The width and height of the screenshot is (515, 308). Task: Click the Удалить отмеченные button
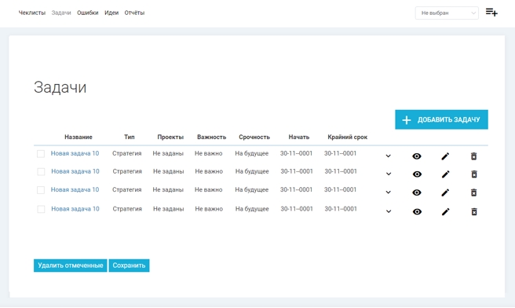pyautogui.click(x=71, y=266)
